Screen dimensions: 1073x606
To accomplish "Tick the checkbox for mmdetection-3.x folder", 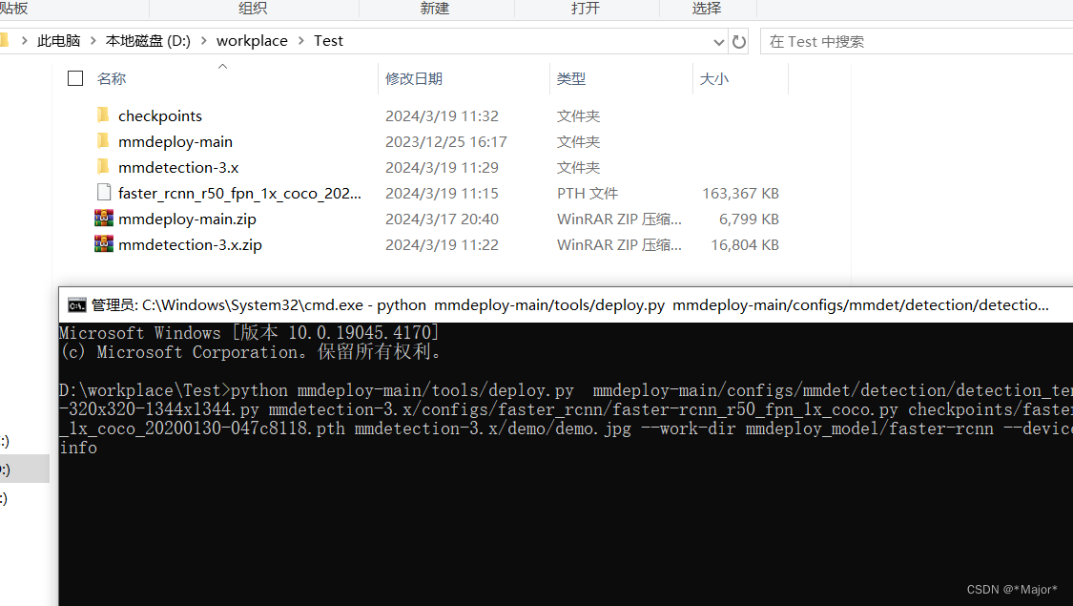I will pos(75,166).
